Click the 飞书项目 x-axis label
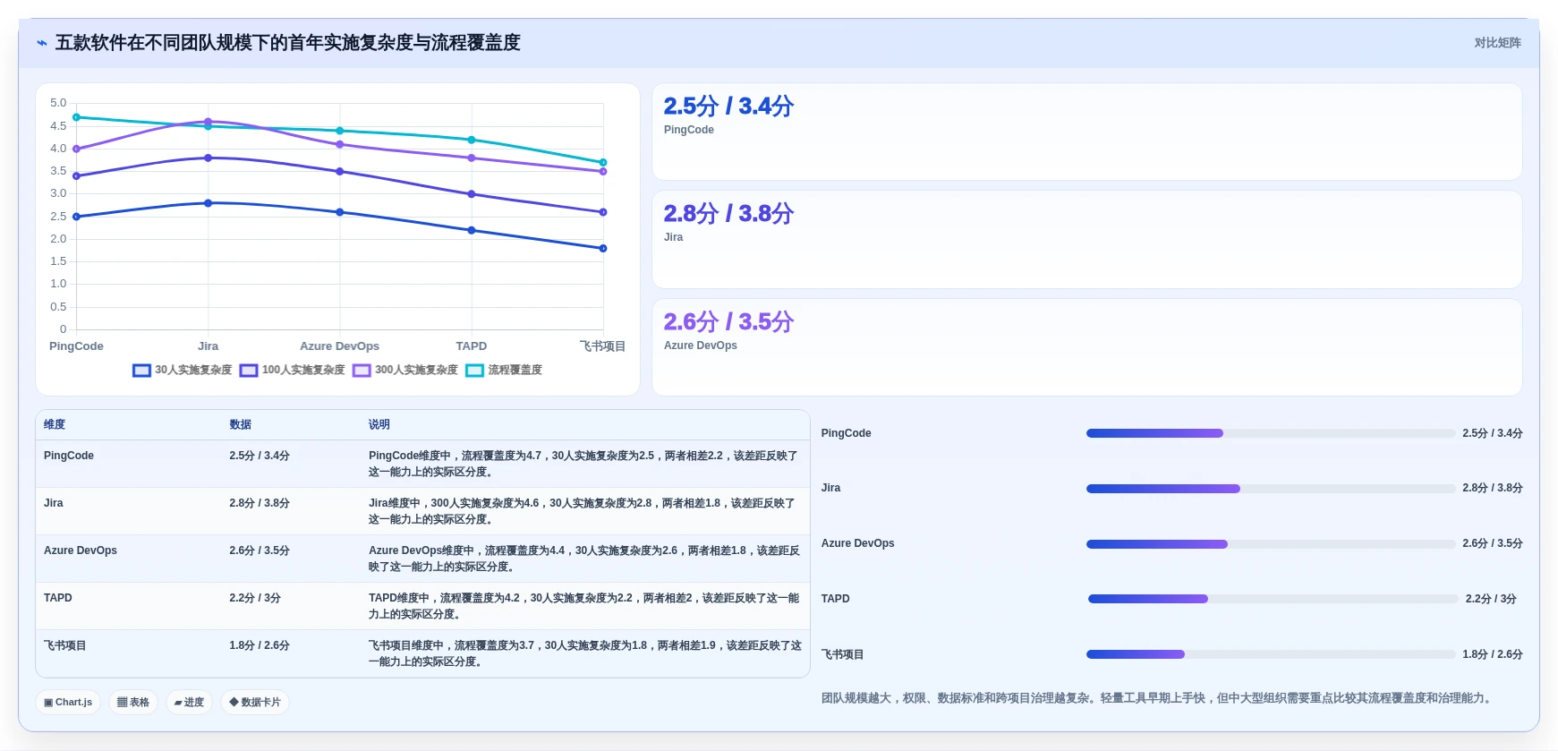The height and width of the screenshot is (751, 1558). (x=602, y=346)
